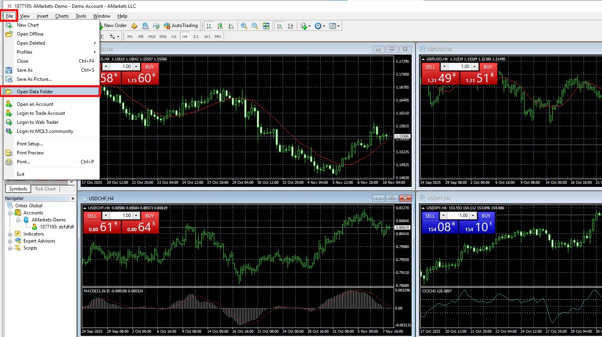Click the Tile Windows icon in toolbar

[x=266, y=26]
